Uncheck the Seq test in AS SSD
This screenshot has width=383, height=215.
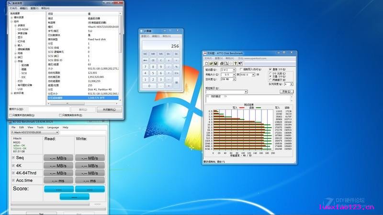click(x=13, y=158)
